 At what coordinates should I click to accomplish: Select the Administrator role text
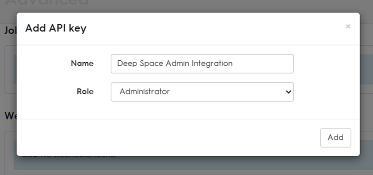coord(144,92)
